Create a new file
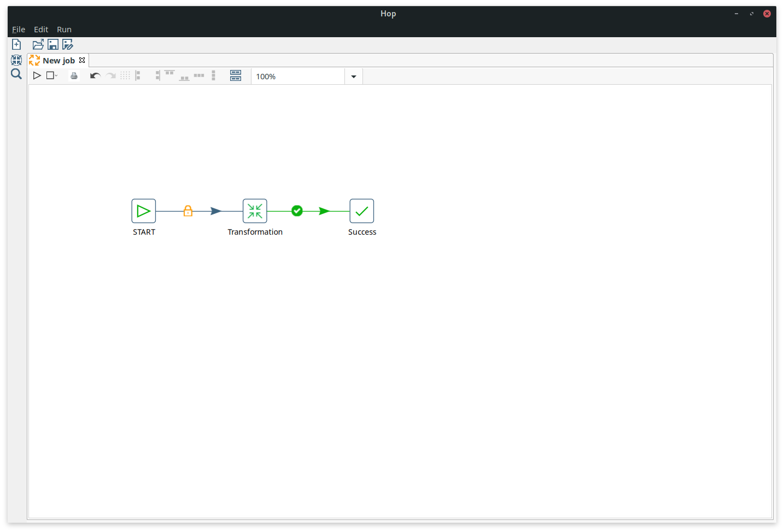The height and width of the screenshot is (532, 784). click(16, 44)
